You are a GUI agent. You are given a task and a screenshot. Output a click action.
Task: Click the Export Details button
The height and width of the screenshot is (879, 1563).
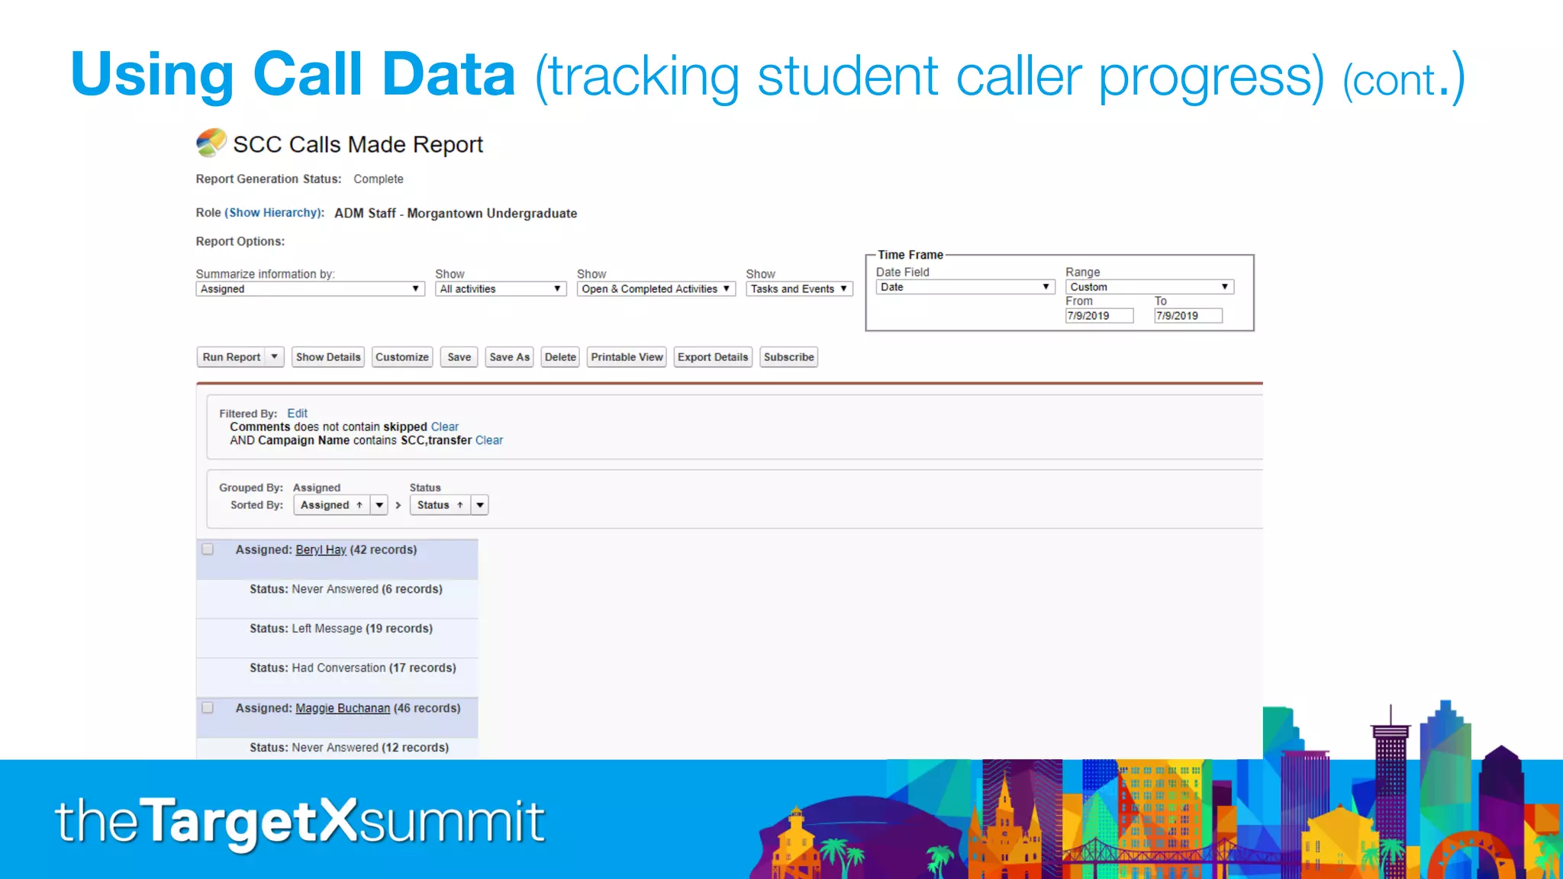tap(713, 357)
